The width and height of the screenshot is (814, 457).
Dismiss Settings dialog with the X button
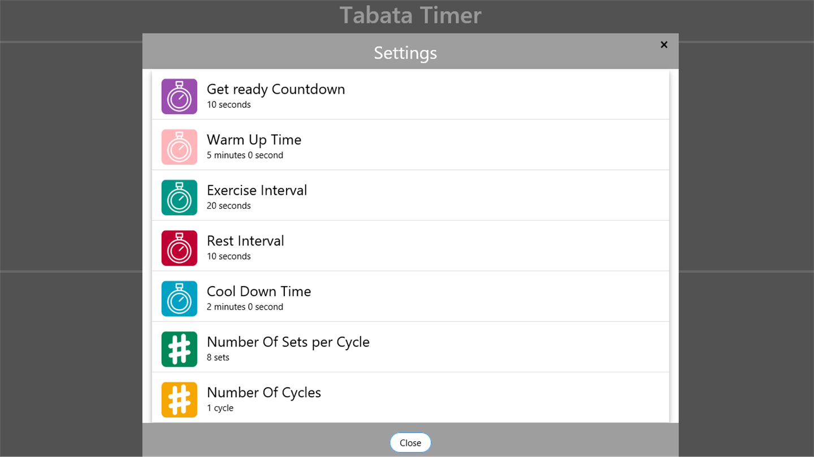tap(664, 45)
